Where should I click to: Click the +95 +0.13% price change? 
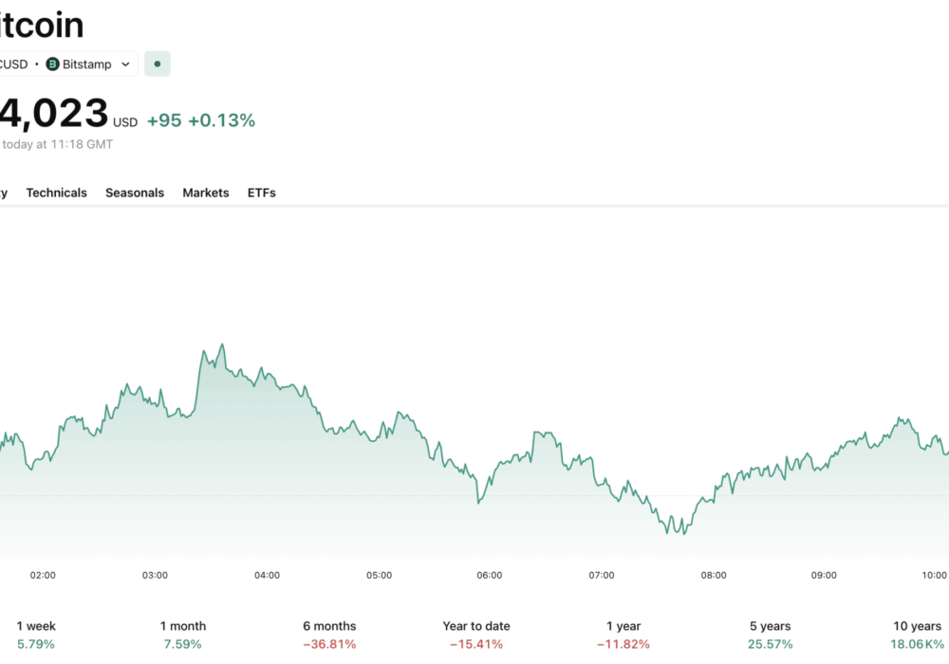pos(201,120)
